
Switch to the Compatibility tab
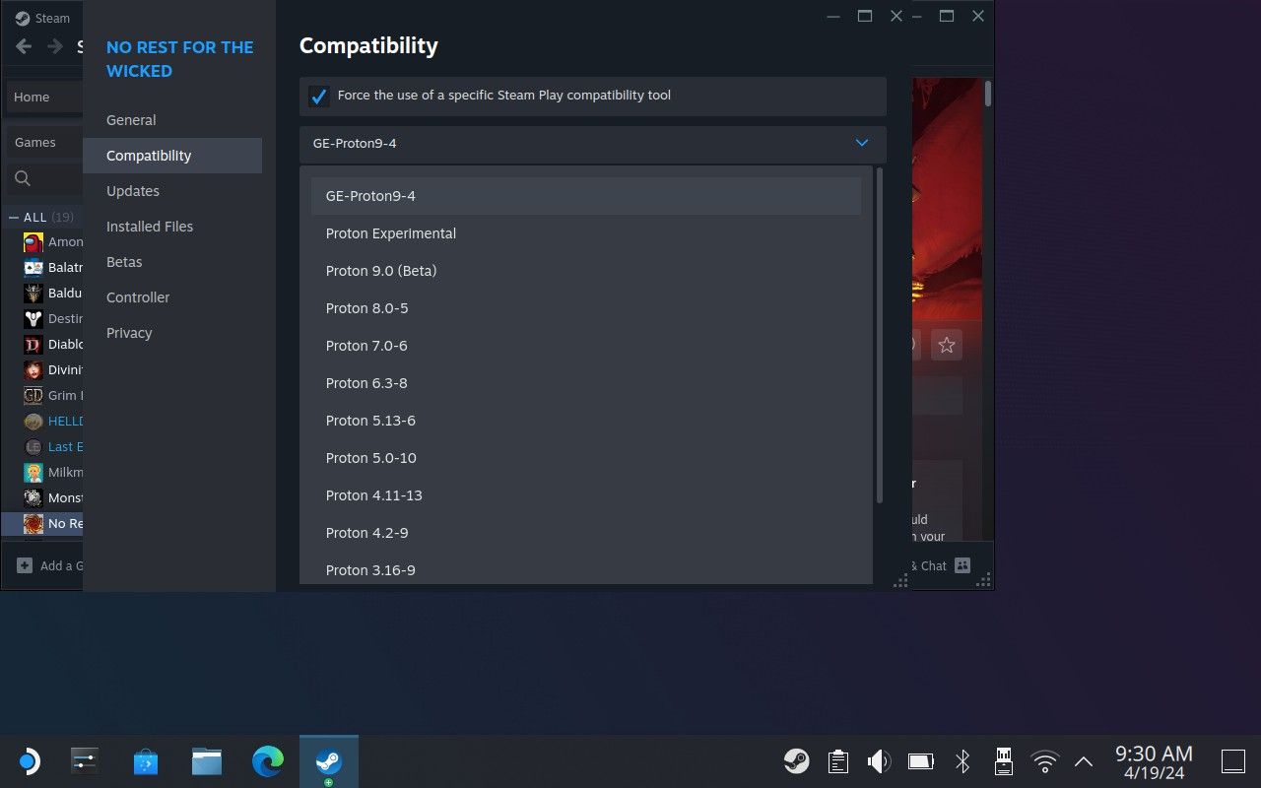[172, 156]
